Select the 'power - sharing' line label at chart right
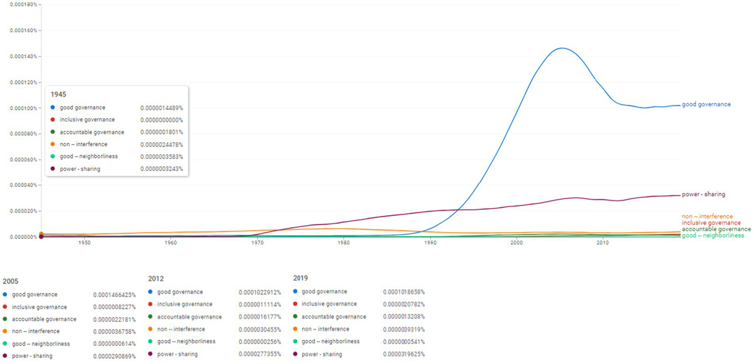Image resolution: width=754 pixels, height=364 pixels. click(x=703, y=194)
